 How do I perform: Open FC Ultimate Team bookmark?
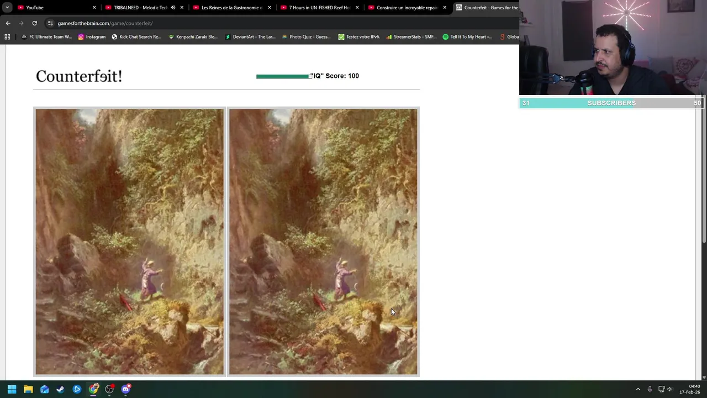click(x=46, y=37)
